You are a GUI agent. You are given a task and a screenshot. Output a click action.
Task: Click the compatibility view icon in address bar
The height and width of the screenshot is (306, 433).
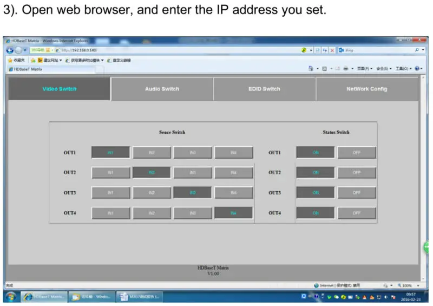click(318, 50)
